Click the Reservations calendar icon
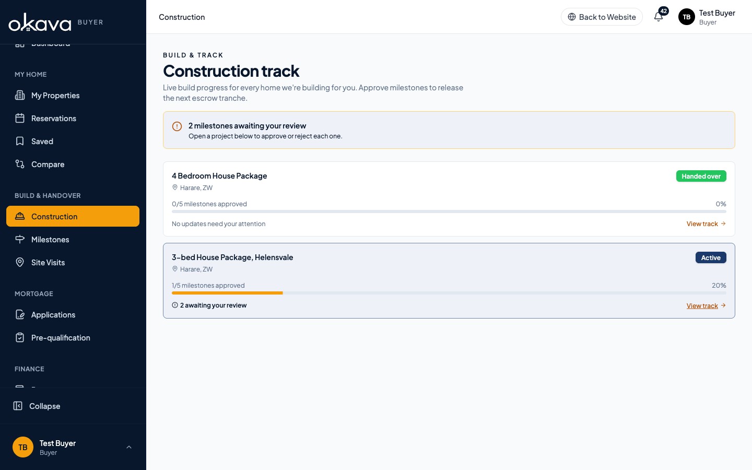The width and height of the screenshot is (752, 470). pyautogui.click(x=20, y=118)
